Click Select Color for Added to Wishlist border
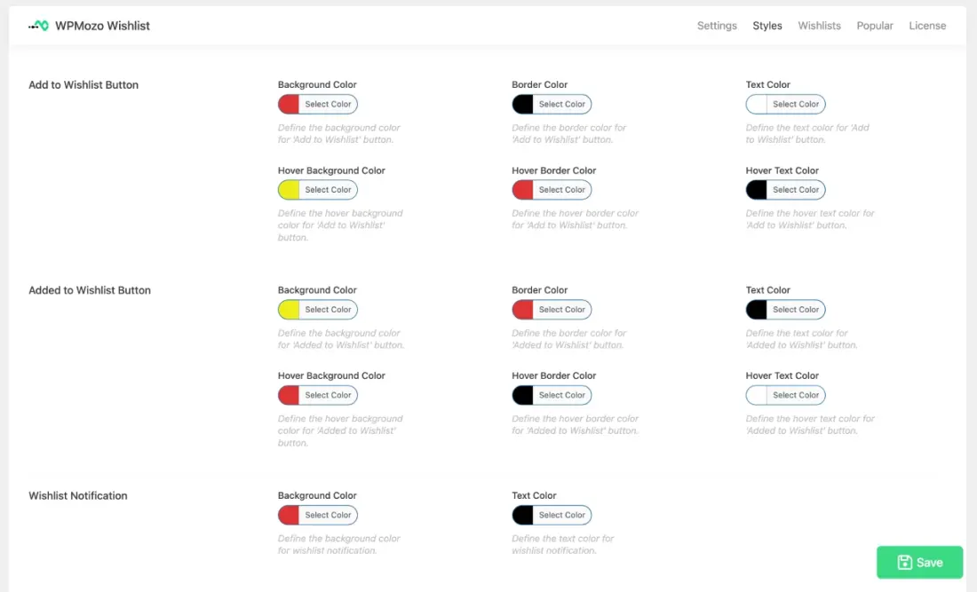Image resolution: width=977 pixels, height=592 pixels. tap(562, 310)
